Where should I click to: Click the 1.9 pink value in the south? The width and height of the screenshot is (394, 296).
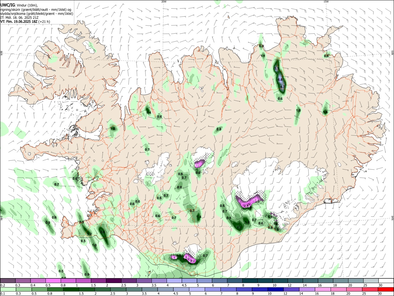pos(186,257)
